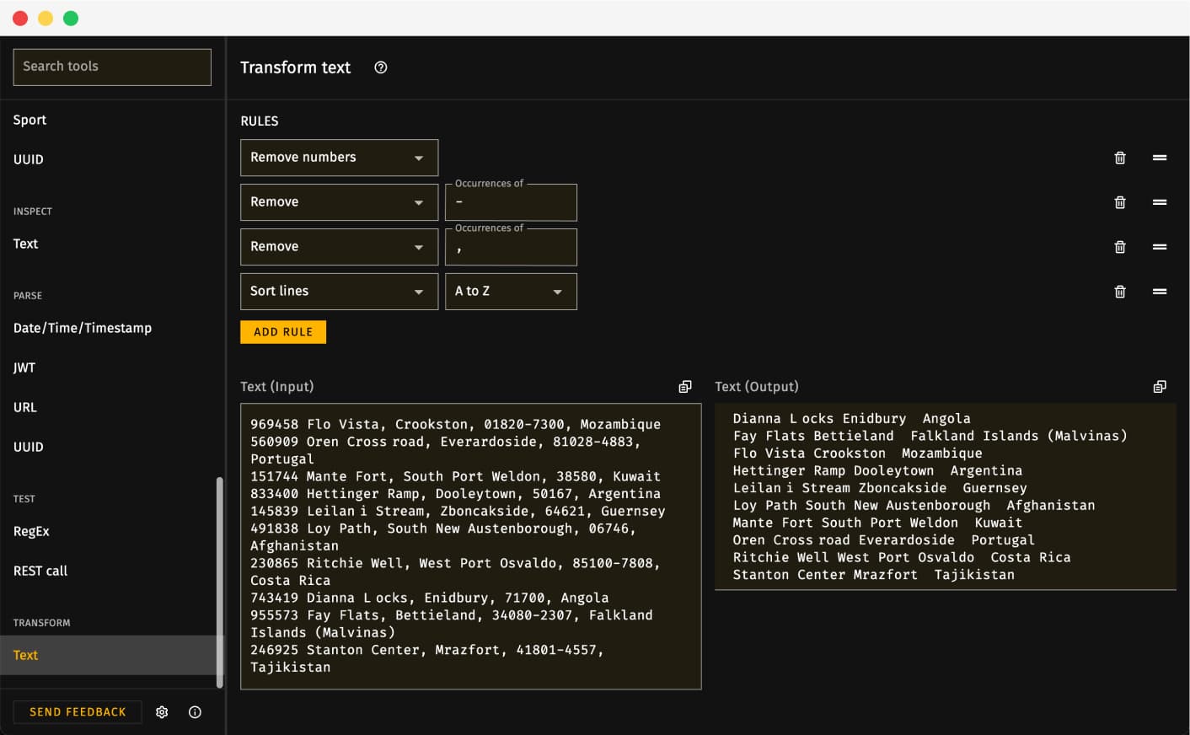Image resolution: width=1190 pixels, height=735 pixels.
Task: Click the 'Transform text' heading
Action: [295, 67]
